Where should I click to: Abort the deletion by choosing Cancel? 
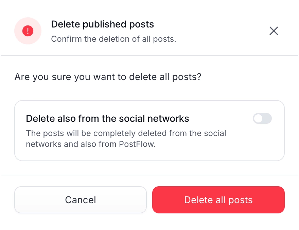[80, 200]
